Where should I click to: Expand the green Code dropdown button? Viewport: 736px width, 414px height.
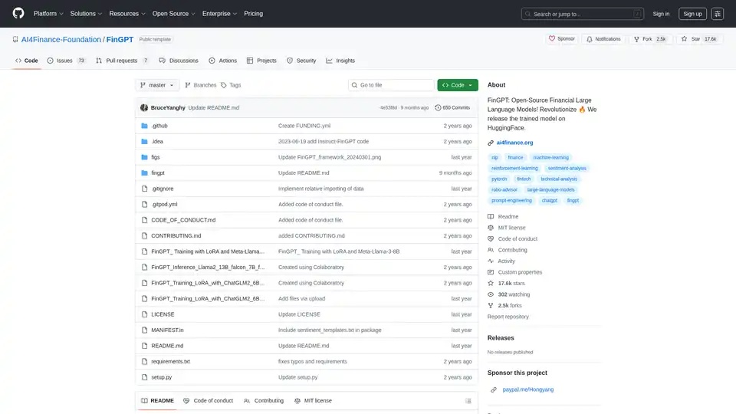[458, 85]
